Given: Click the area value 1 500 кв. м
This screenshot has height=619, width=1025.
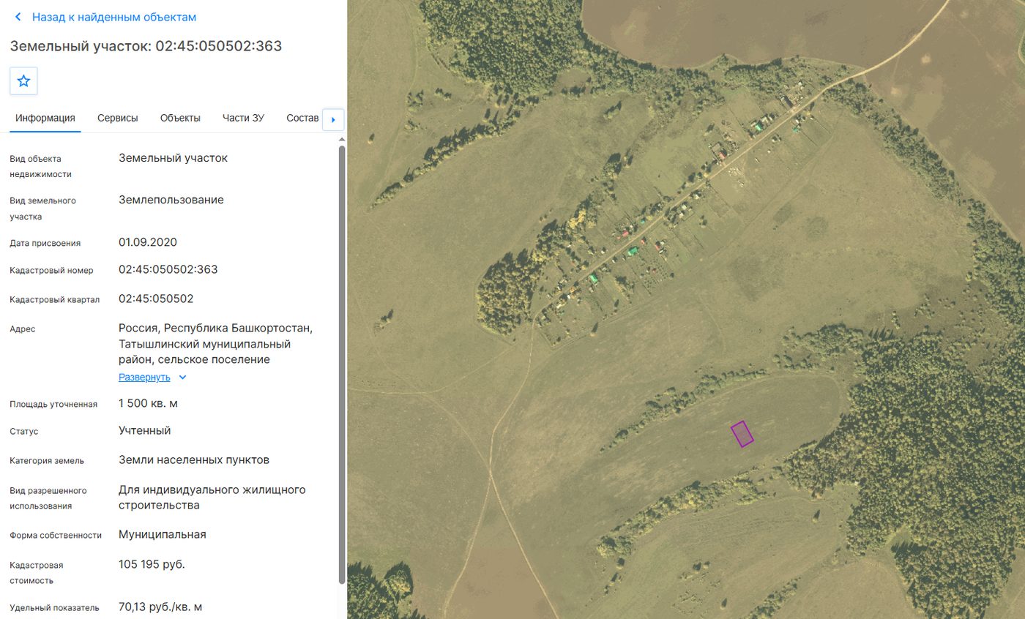Looking at the screenshot, I should [x=148, y=403].
